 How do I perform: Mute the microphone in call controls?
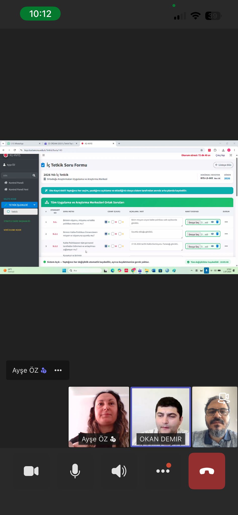75,471
